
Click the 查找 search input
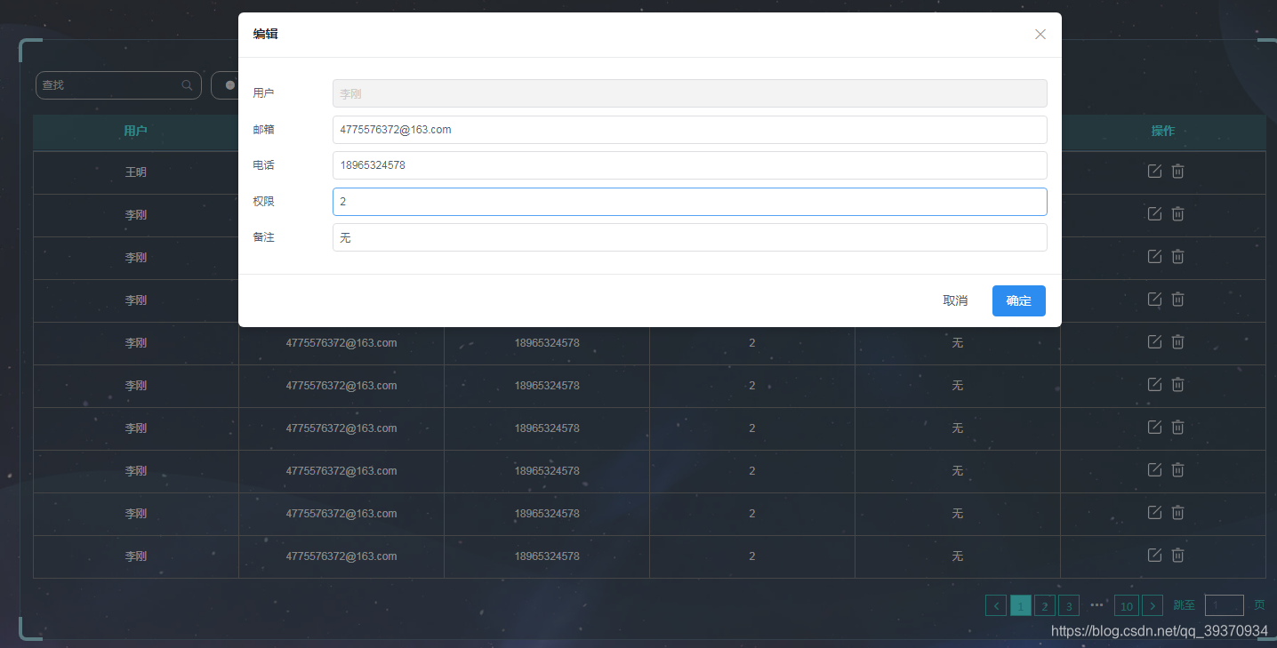point(118,85)
